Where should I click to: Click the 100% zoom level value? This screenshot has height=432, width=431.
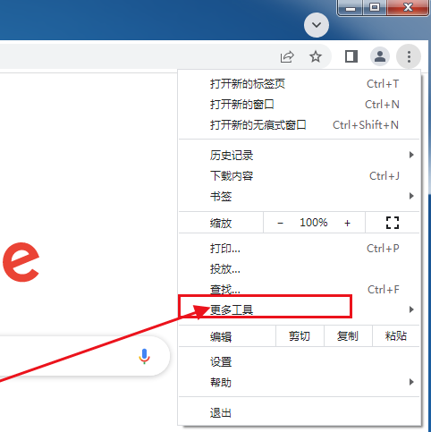point(314,223)
